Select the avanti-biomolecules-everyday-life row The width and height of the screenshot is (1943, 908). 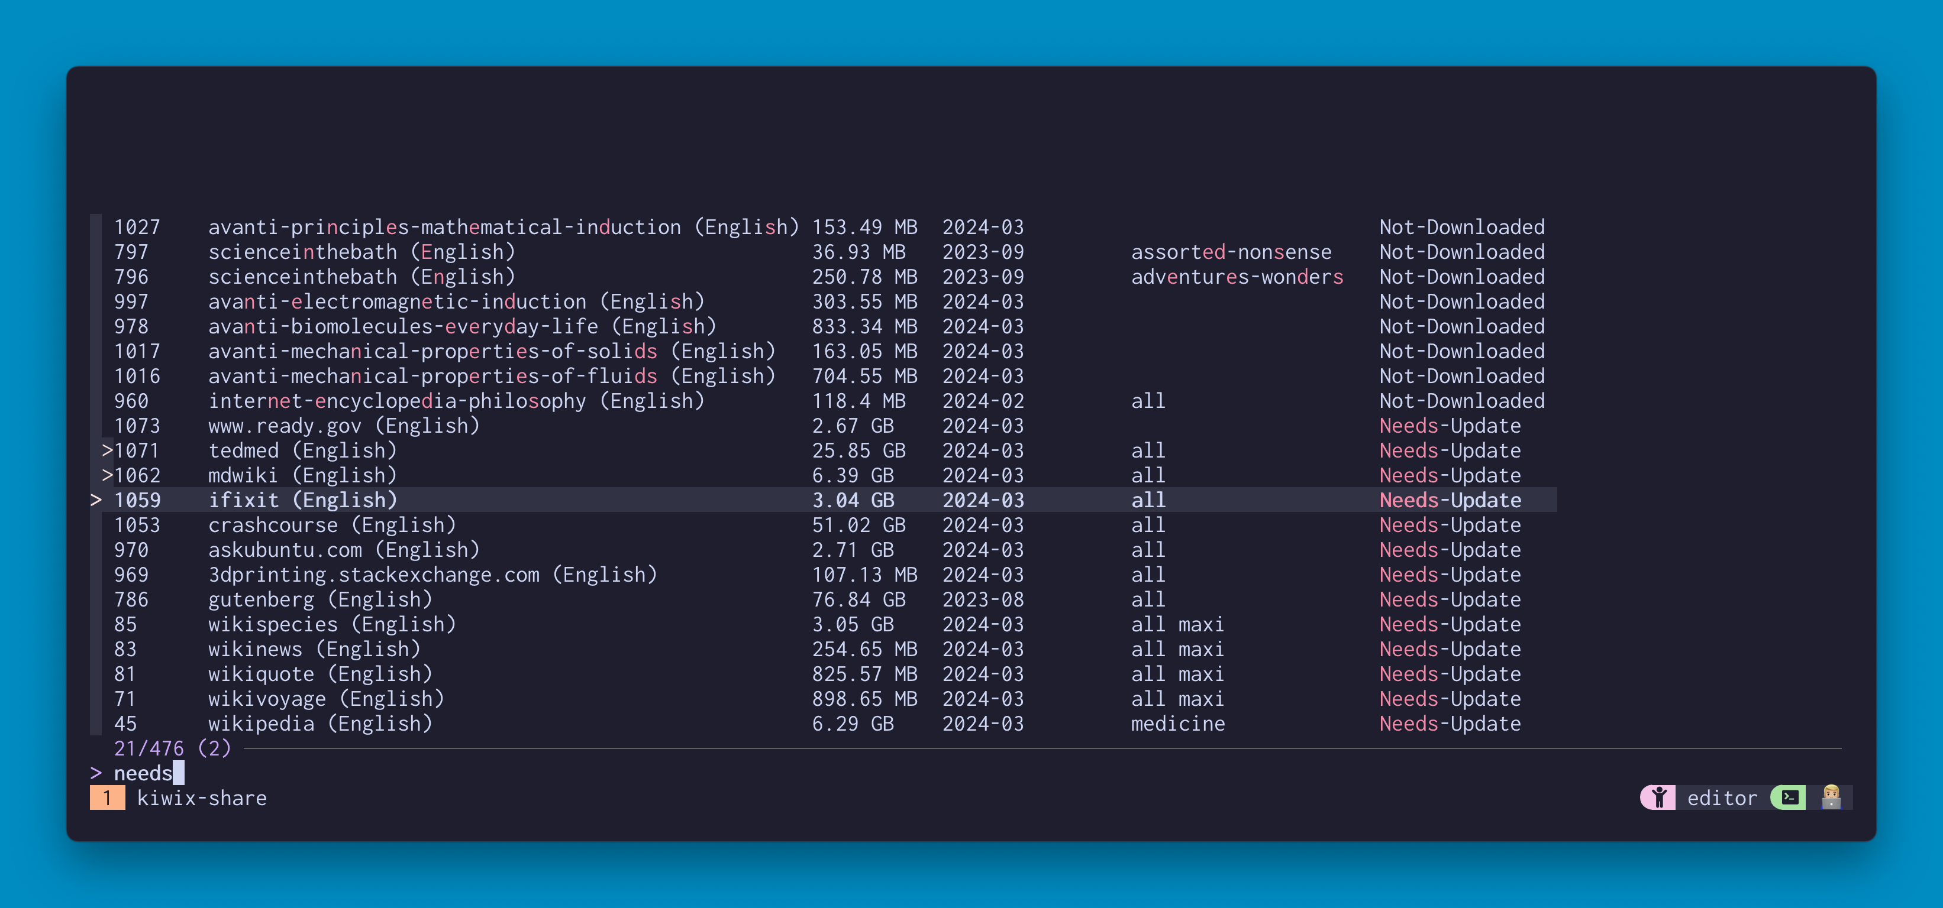(x=824, y=326)
